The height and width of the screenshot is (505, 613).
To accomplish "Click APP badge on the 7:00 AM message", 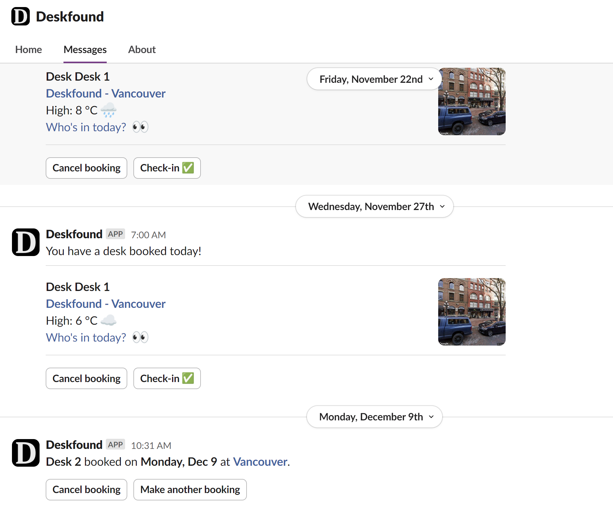I will point(115,234).
